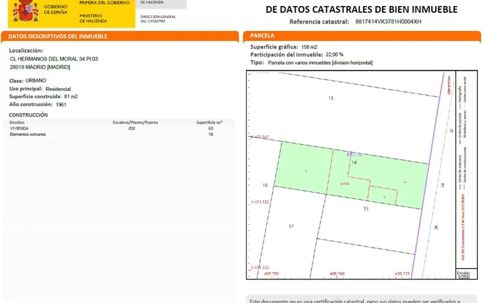
Task: Click parcel number 15 on the map
Action: [366, 209]
